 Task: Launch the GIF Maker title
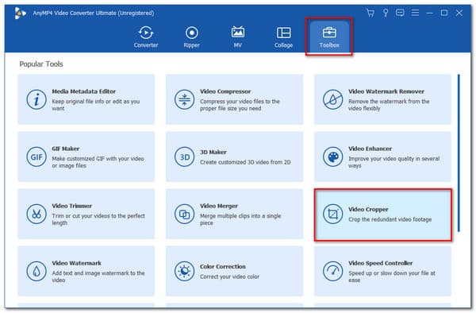point(66,149)
